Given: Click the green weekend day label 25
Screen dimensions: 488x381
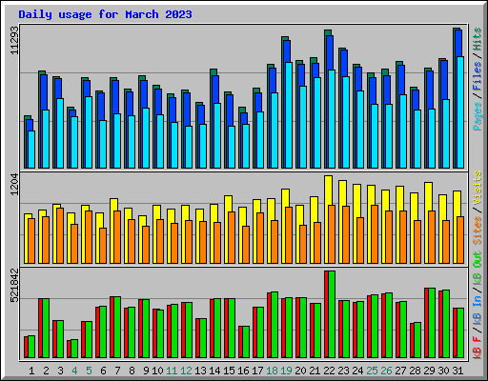Looking at the screenshot, I should click(x=372, y=371).
